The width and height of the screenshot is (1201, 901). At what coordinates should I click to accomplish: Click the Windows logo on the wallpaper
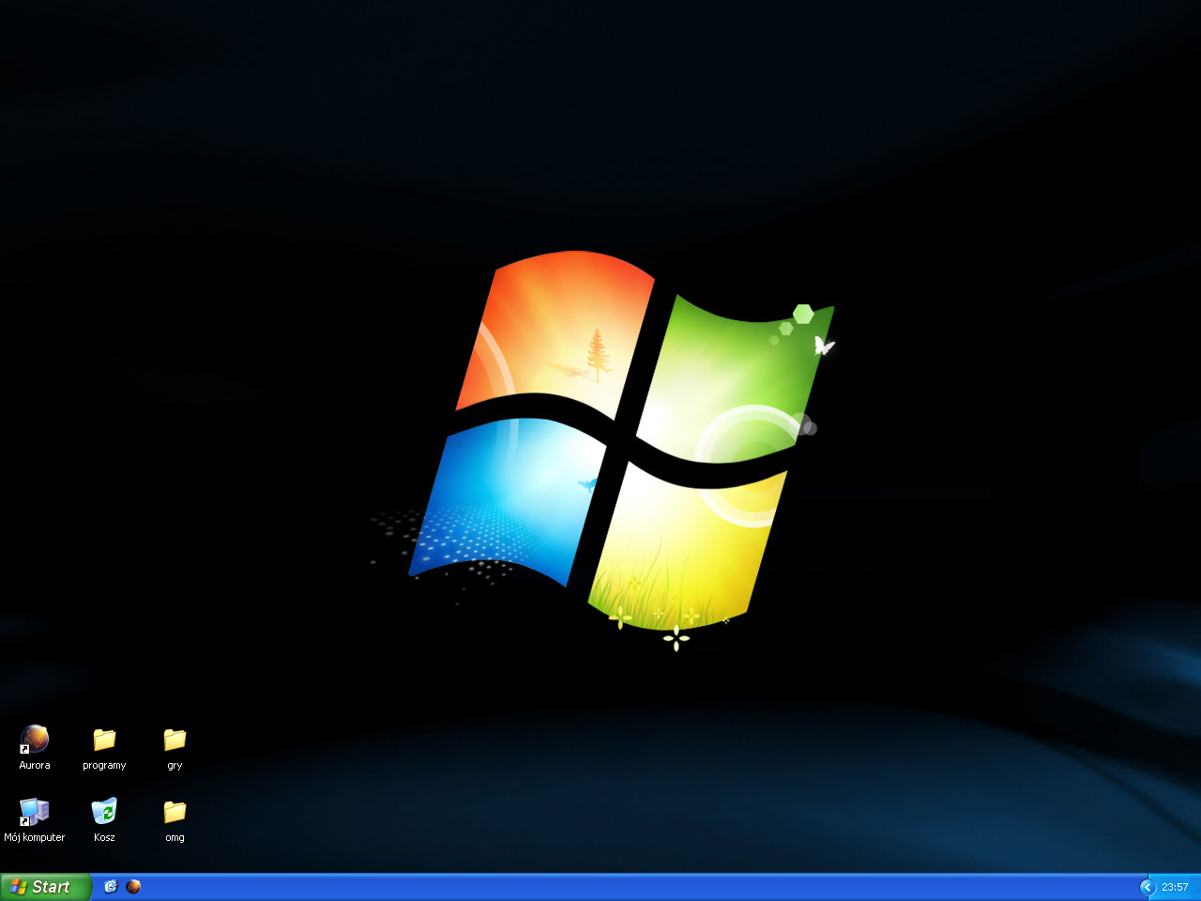[619, 441]
